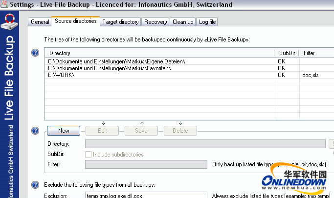The image size is (334, 198).
Task: Click the Filter column header
Action: pyautogui.click(x=316, y=53)
